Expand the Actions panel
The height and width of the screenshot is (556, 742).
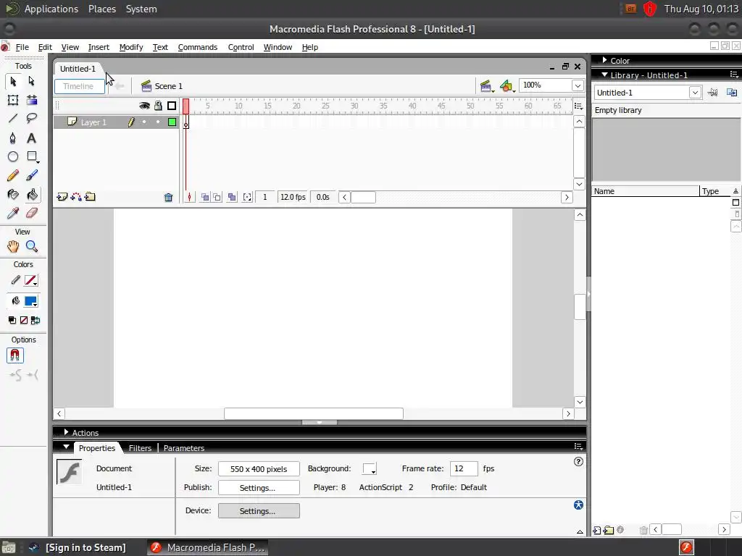(66, 432)
